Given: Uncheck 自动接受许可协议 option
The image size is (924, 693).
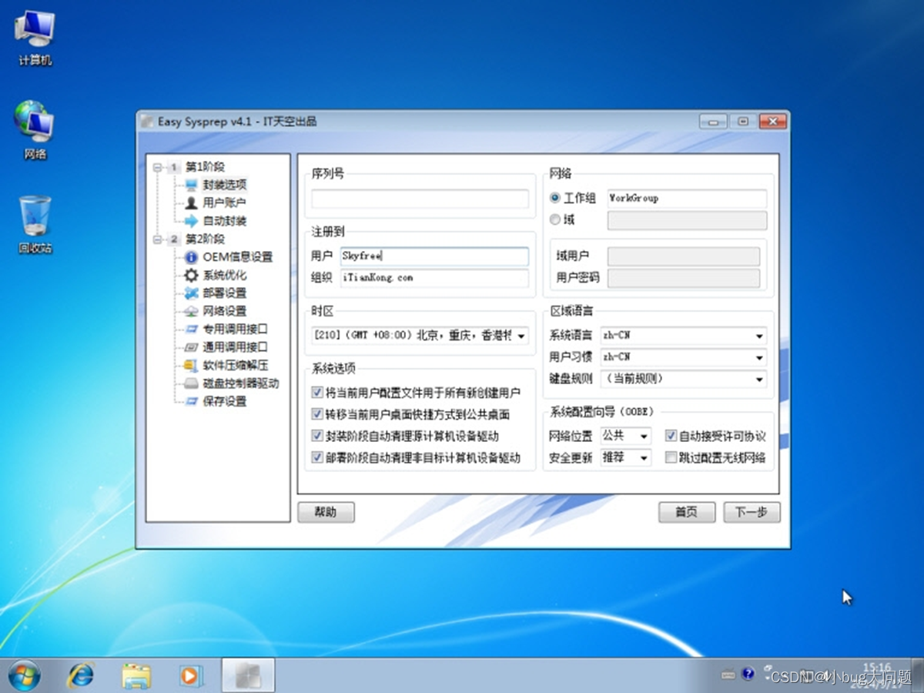Looking at the screenshot, I should pos(671,435).
